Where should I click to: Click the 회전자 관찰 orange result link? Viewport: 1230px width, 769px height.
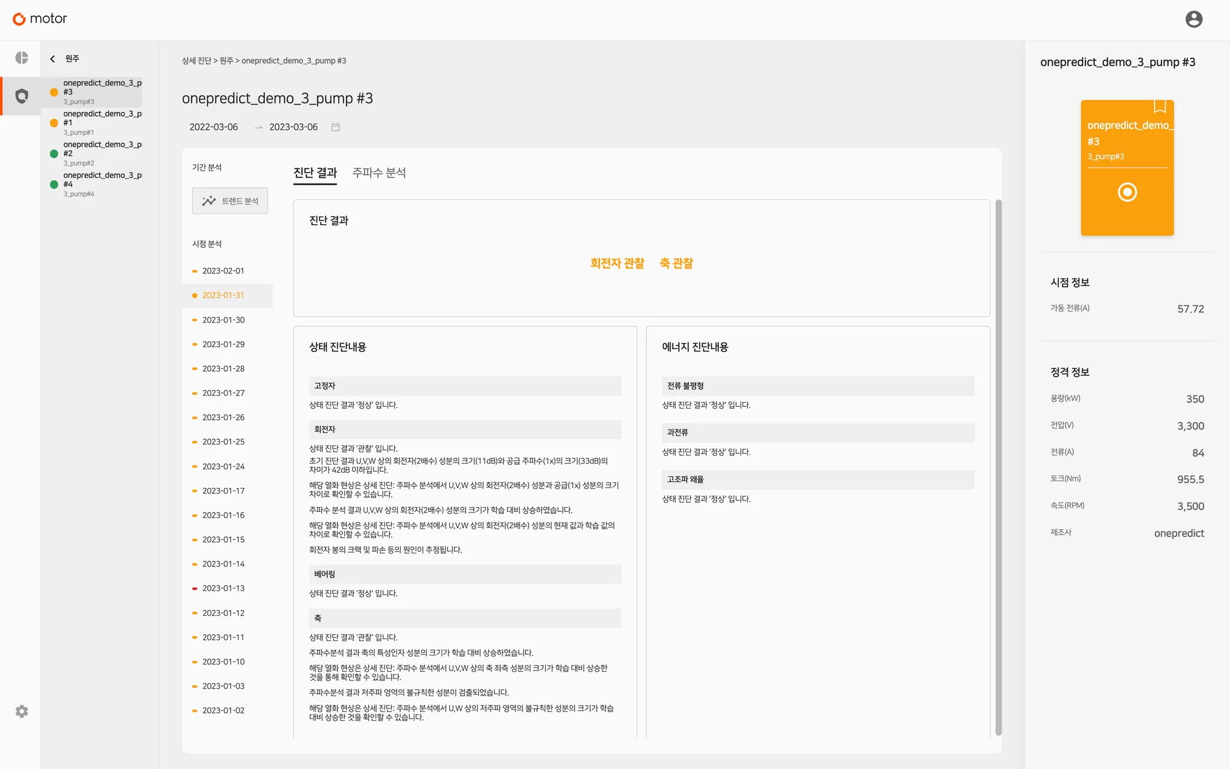click(617, 264)
